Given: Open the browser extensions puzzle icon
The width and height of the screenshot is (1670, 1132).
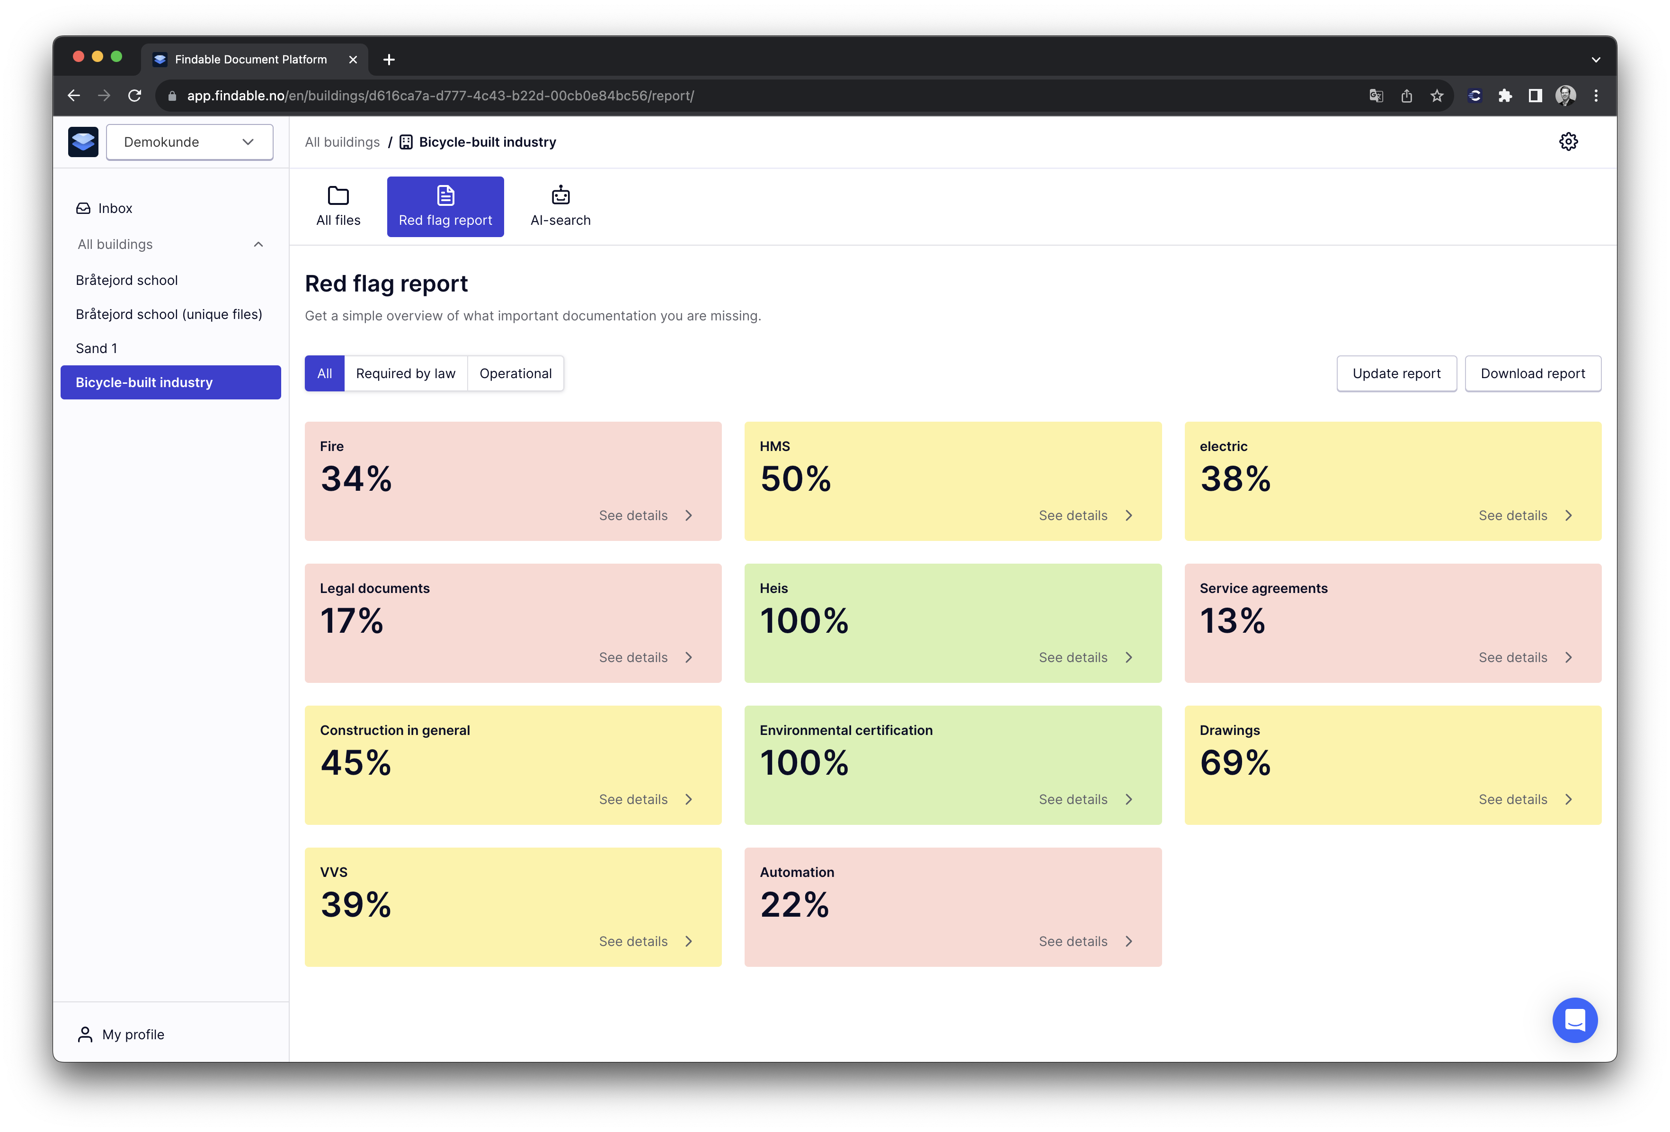Looking at the screenshot, I should (1505, 96).
